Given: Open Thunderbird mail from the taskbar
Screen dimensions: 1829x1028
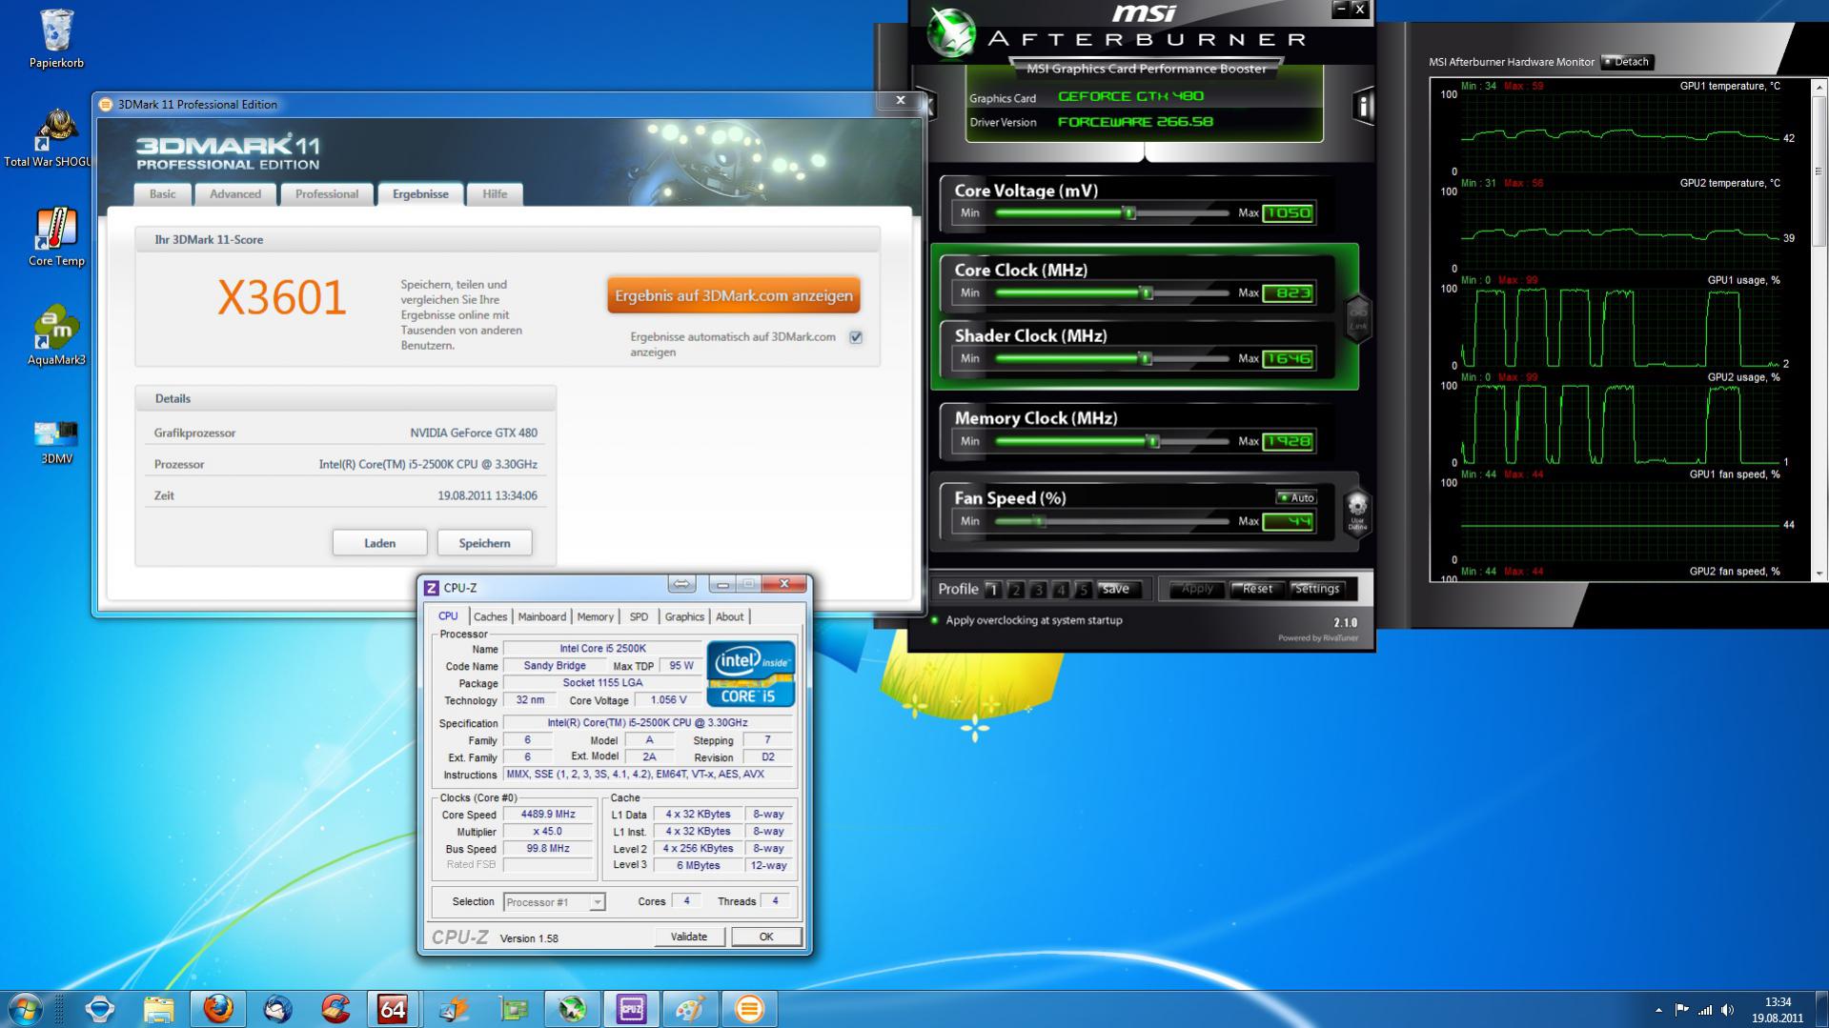Looking at the screenshot, I should 276,1009.
